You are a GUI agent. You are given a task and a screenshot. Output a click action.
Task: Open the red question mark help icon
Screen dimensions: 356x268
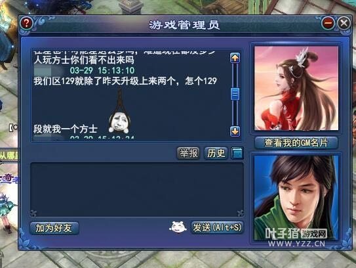26,23
